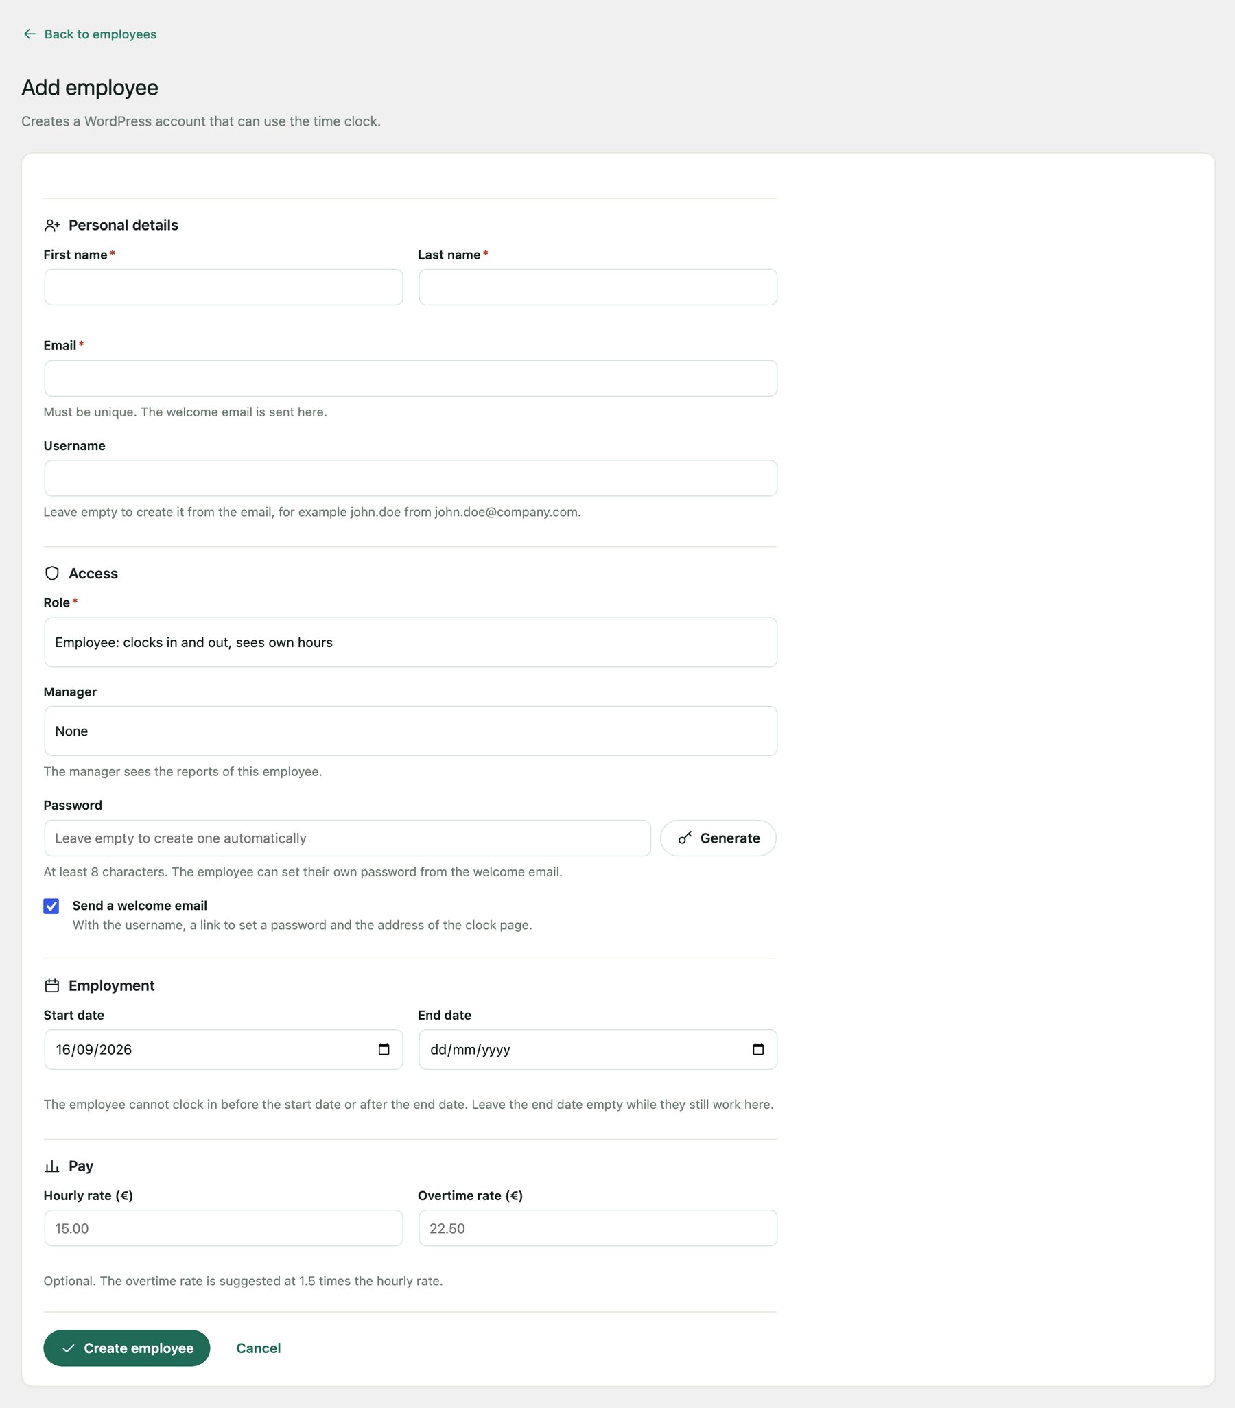Viewport: 1235px width, 1408px height.
Task: Click the Role field label
Action: [56, 602]
